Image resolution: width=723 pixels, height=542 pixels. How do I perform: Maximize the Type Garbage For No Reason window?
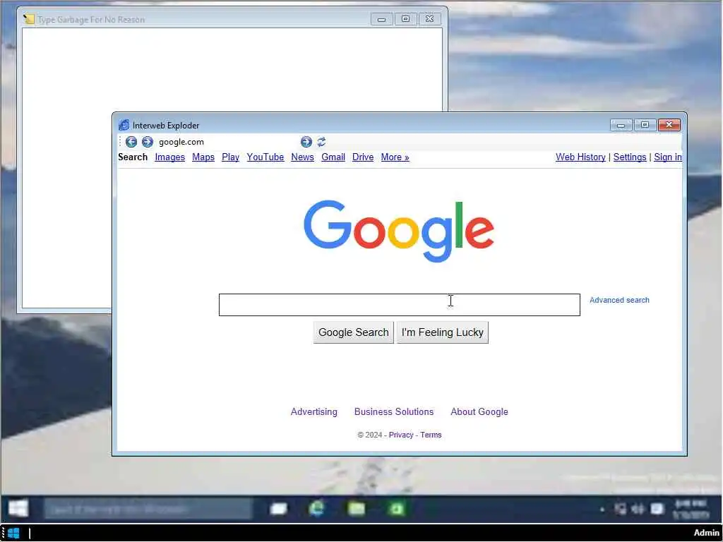[x=405, y=19]
